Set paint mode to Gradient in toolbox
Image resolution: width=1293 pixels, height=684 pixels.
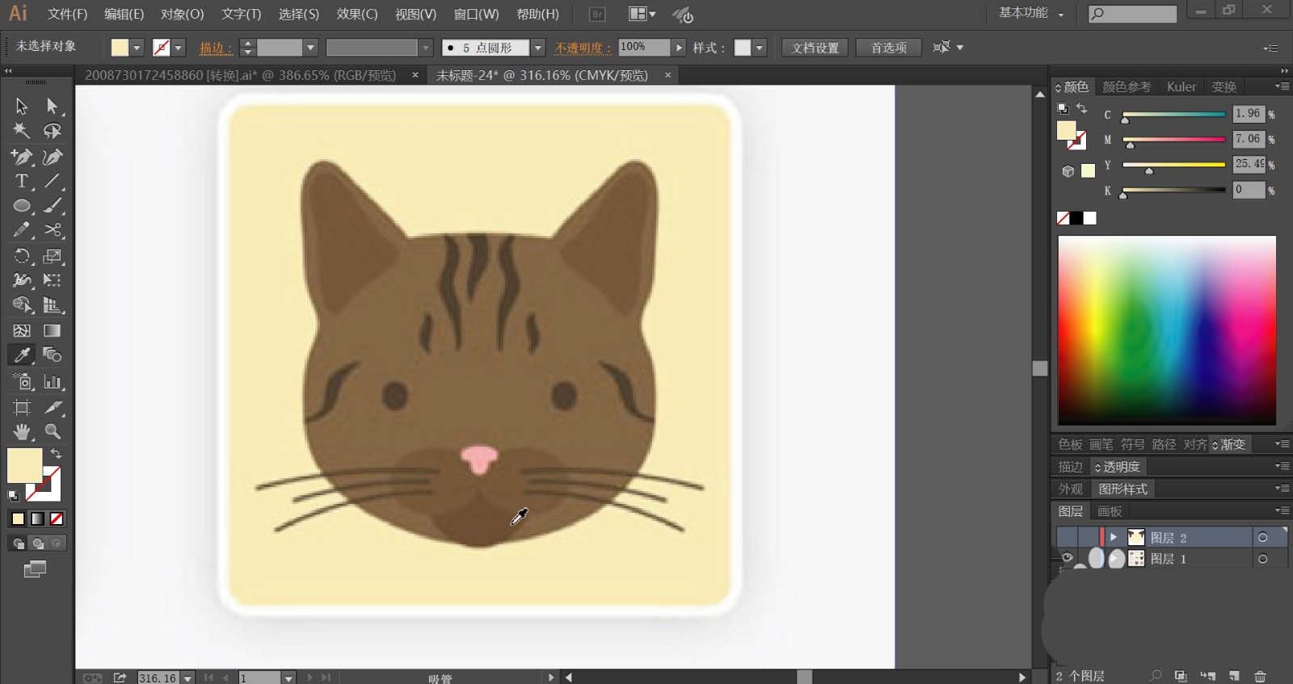37,518
